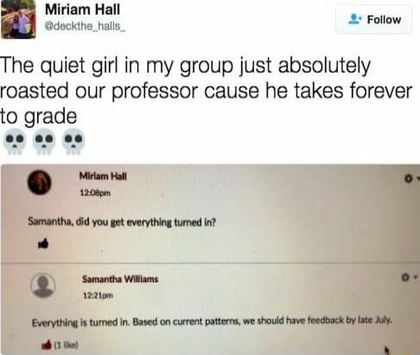Expand dropdown arrow beside Miriam's gear icon
This screenshot has height=355, width=420.
(x=418, y=179)
